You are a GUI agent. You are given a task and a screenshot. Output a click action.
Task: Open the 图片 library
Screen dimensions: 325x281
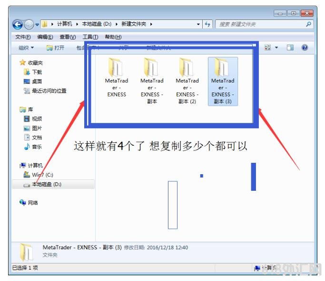tap(37, 128)
